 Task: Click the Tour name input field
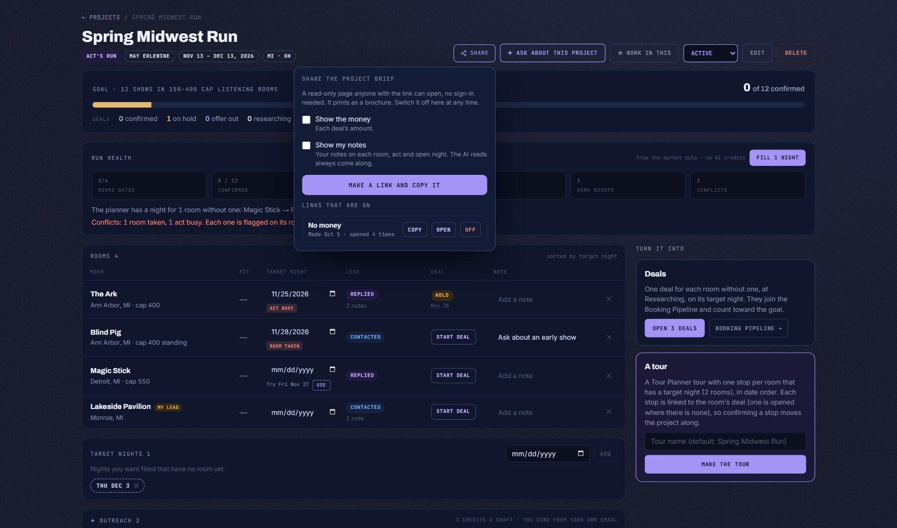click(x=725, y=441)
